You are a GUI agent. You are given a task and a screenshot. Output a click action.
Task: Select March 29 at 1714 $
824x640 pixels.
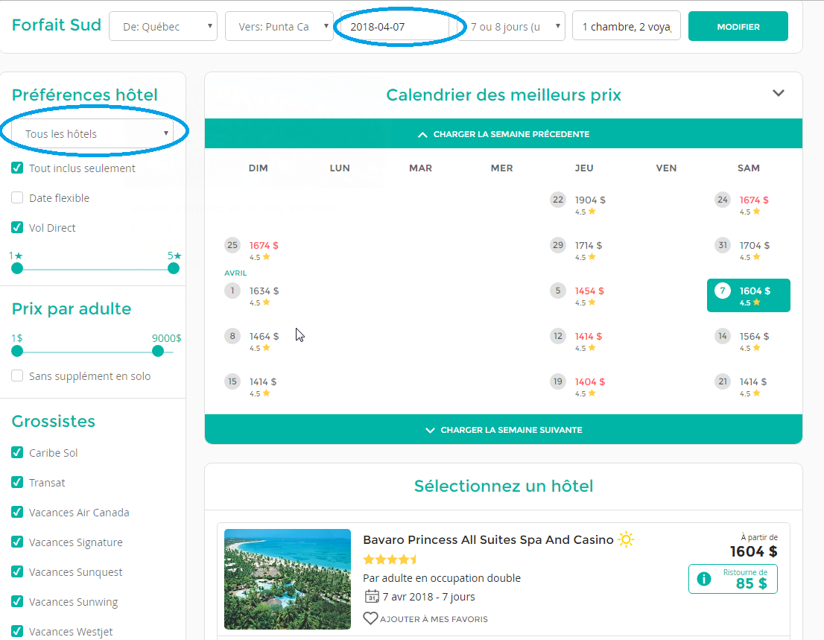tap(578, 250)
